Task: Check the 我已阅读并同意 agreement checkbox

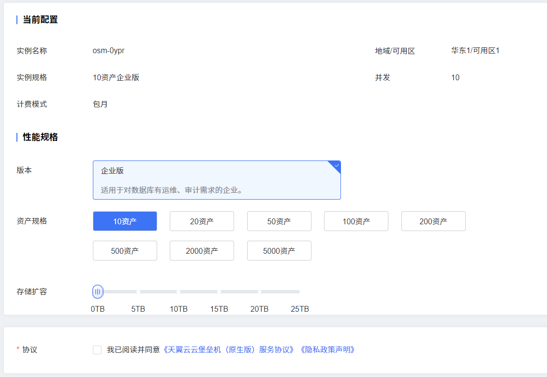Action: pos(97,350)
